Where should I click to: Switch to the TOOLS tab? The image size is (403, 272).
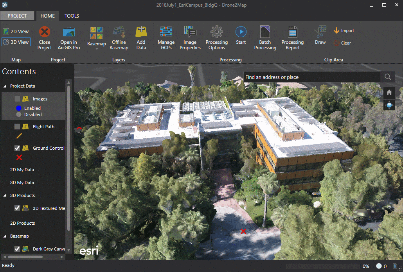72,16
